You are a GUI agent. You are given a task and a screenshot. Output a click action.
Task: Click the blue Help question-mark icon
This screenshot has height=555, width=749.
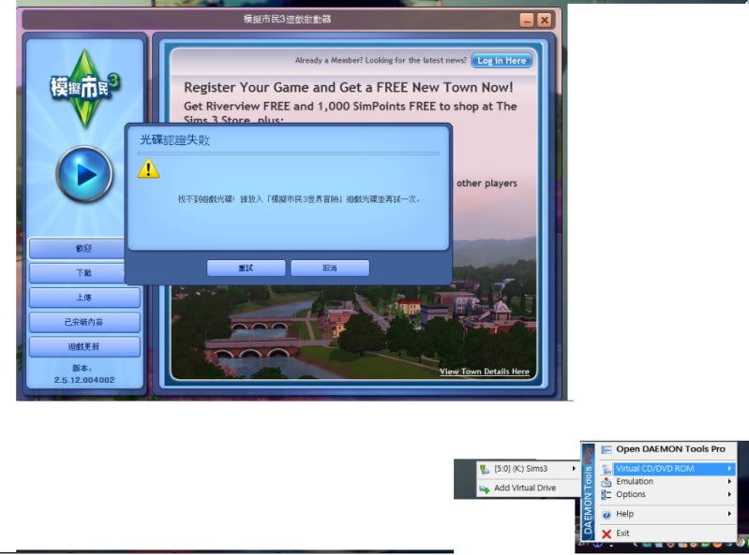(x=607, y=515)
